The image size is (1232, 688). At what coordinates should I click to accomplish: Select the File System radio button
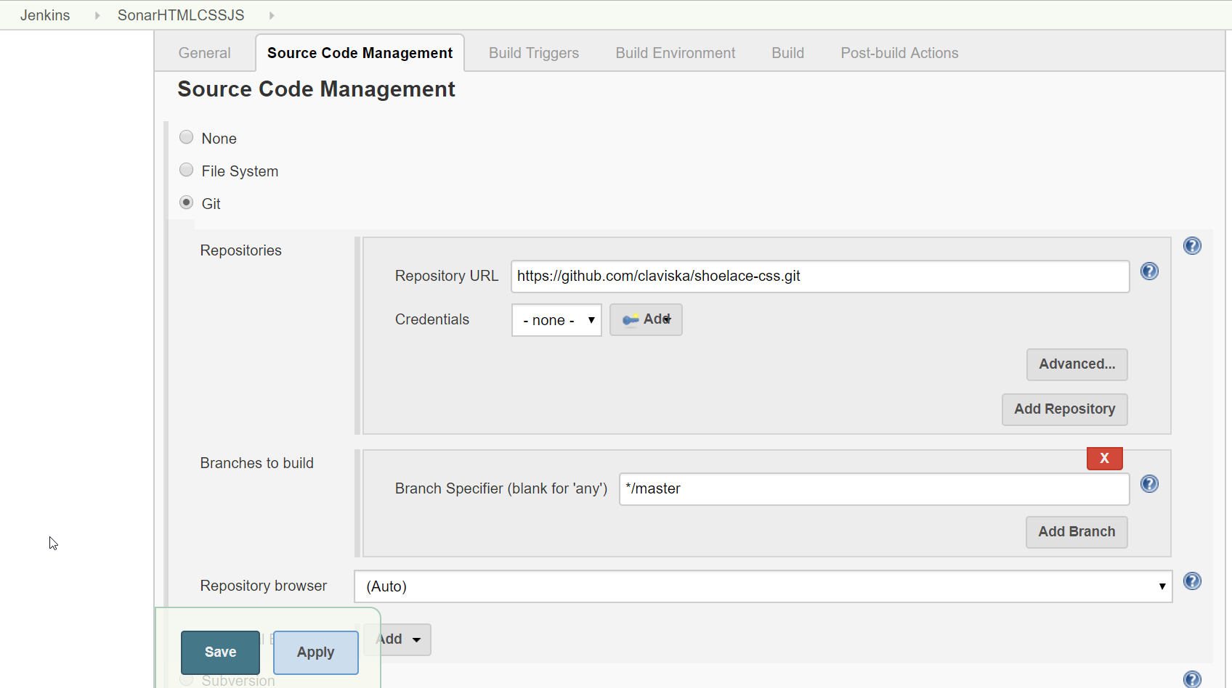(x=187, y=170)
